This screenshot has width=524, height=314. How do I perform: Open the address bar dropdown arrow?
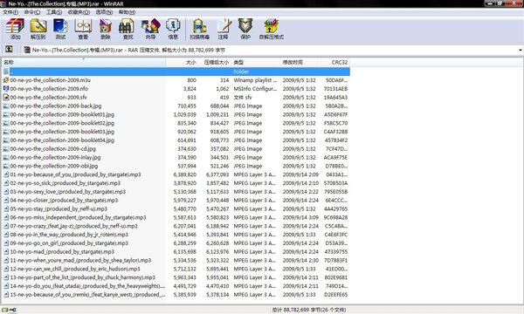pyautogui.click(x=521, y=50)
